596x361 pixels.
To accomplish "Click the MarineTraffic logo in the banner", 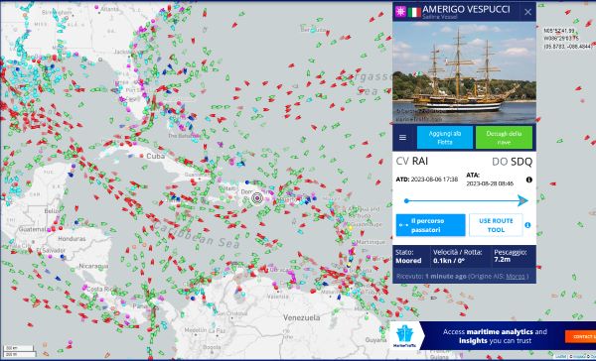I will click(x=404, y=335).
